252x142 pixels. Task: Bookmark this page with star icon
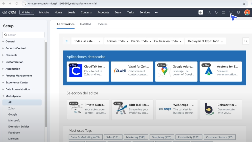click(x=244, y=3)
